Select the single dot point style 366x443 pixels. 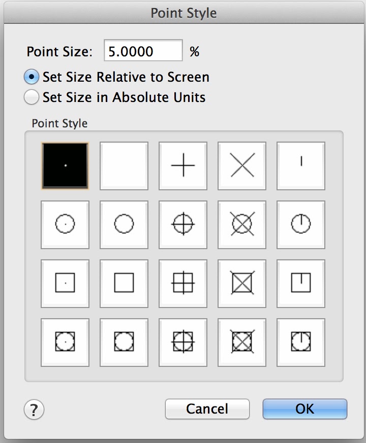pos(65,165)
